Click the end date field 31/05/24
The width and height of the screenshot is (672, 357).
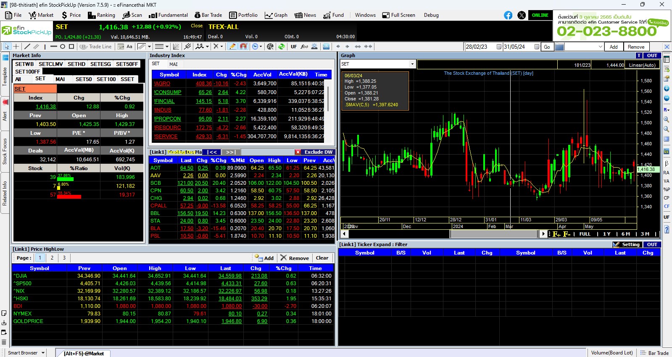(518, 47)
